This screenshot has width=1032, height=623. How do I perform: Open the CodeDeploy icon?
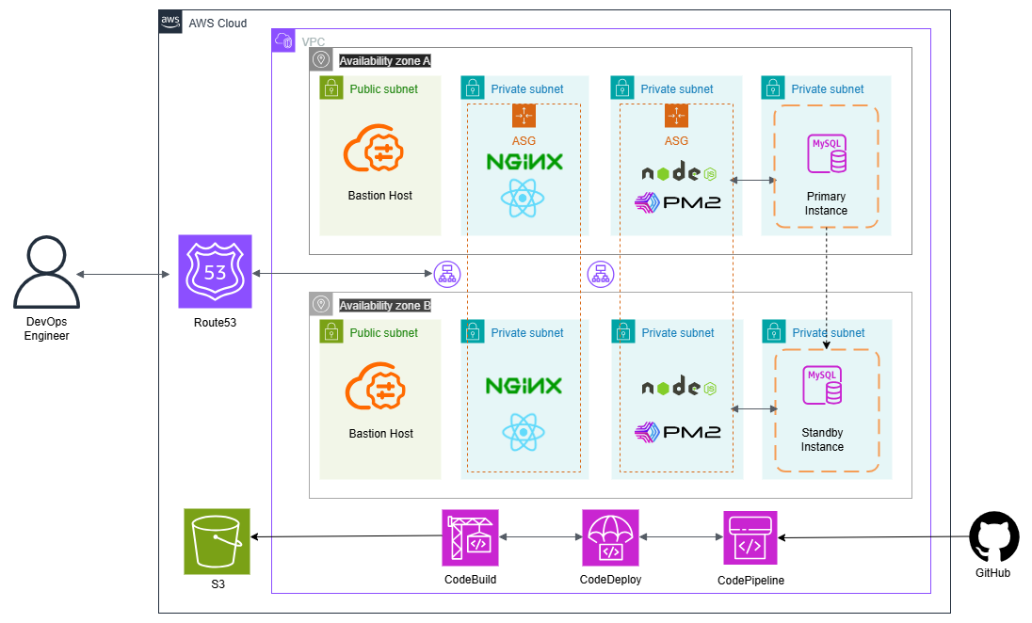(x=610, y=536)
